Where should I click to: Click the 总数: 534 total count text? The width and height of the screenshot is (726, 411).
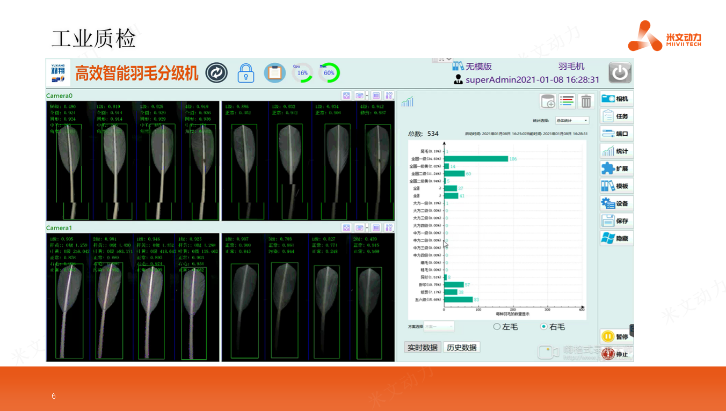click(x=423, y=134)
